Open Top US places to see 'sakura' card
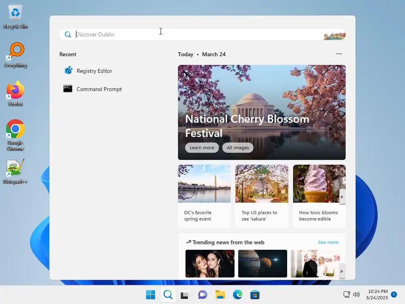Viewport: 405px width, 304px height. pos(262,196)
